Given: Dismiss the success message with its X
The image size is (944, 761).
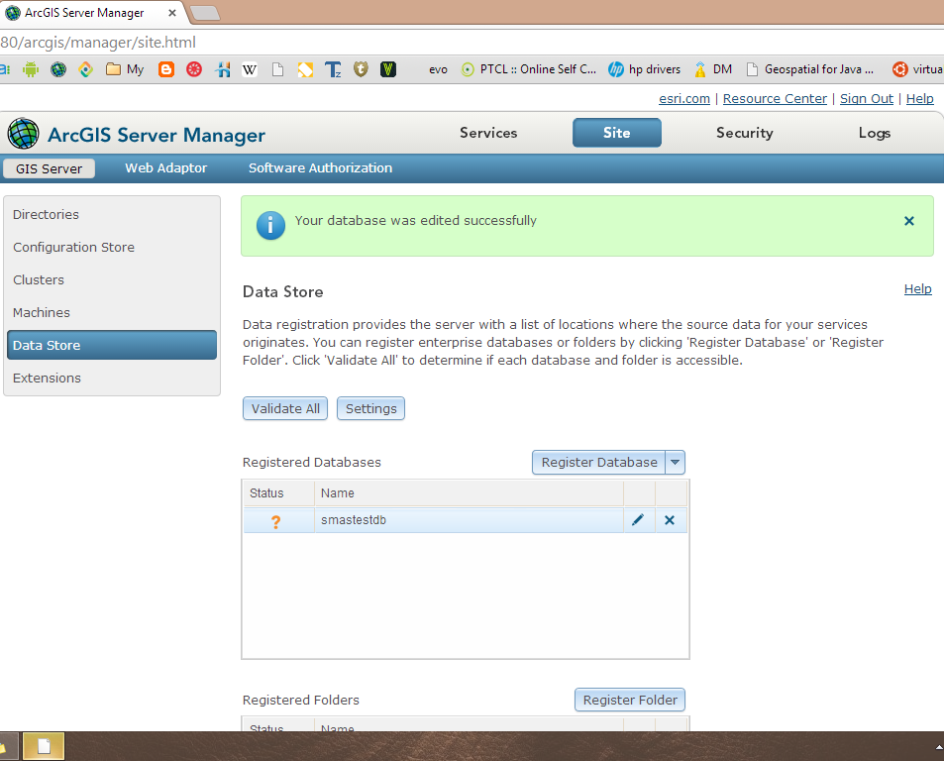Looking at the screenshot, I should [908, 221].
